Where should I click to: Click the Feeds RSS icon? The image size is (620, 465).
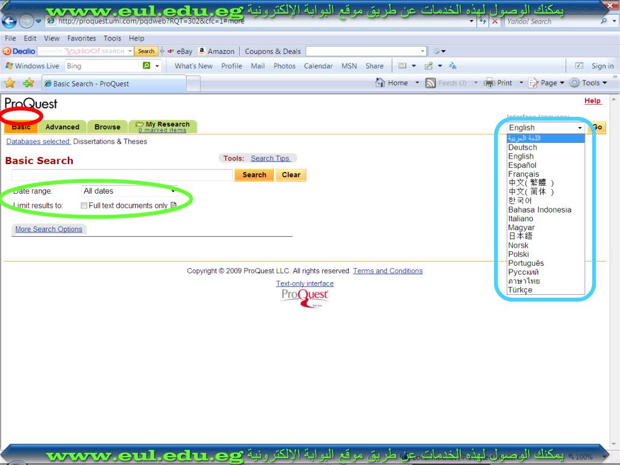(x=430, y=83)
